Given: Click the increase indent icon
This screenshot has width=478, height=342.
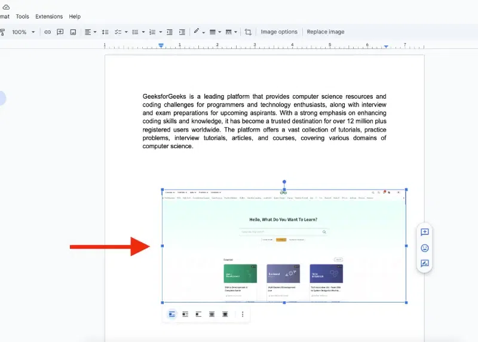Looking at the screenshot, I should point(182,32).
